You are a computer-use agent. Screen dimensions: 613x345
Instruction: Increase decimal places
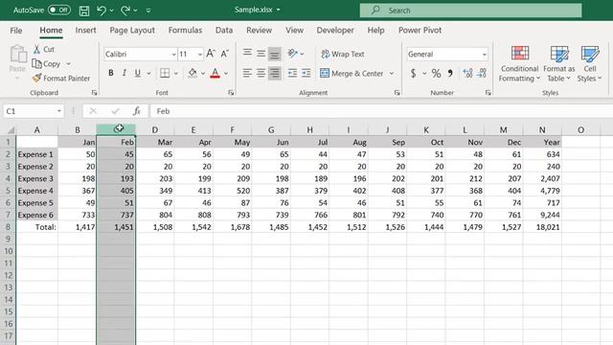point(467,73)
